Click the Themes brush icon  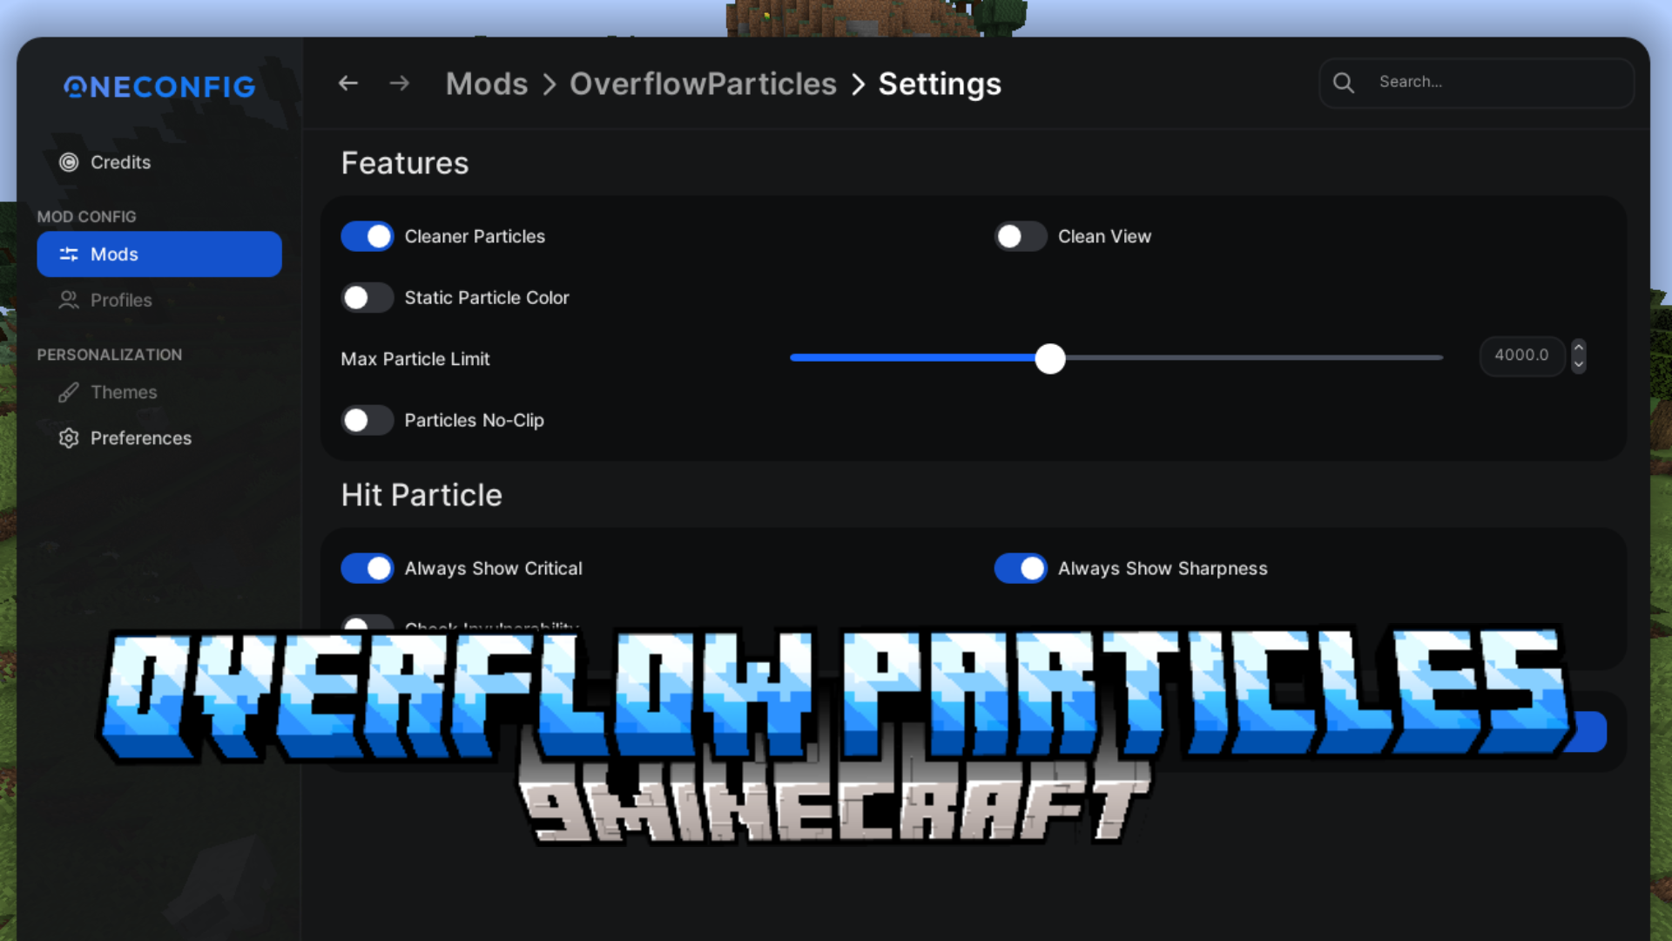click(69, 392)
